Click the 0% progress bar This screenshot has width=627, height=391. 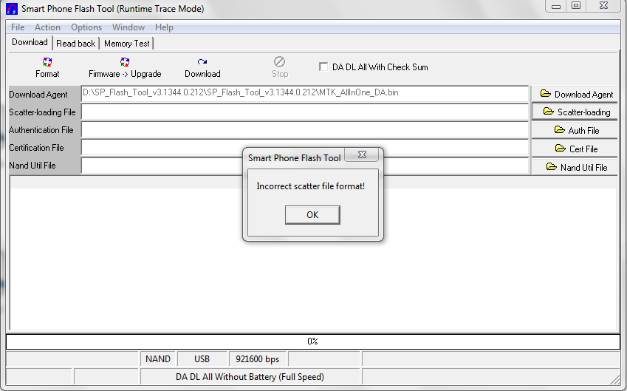pos(312,341)
